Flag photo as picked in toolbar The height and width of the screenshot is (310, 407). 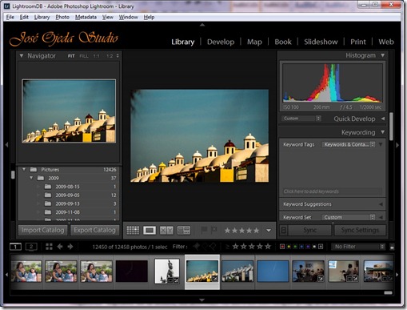204,230
